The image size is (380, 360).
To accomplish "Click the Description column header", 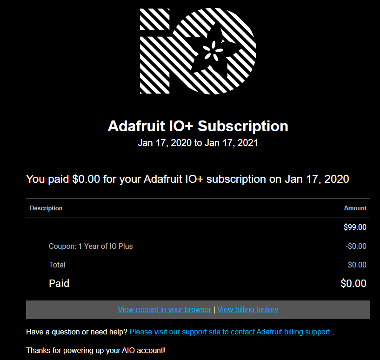I will coord(46,208).
